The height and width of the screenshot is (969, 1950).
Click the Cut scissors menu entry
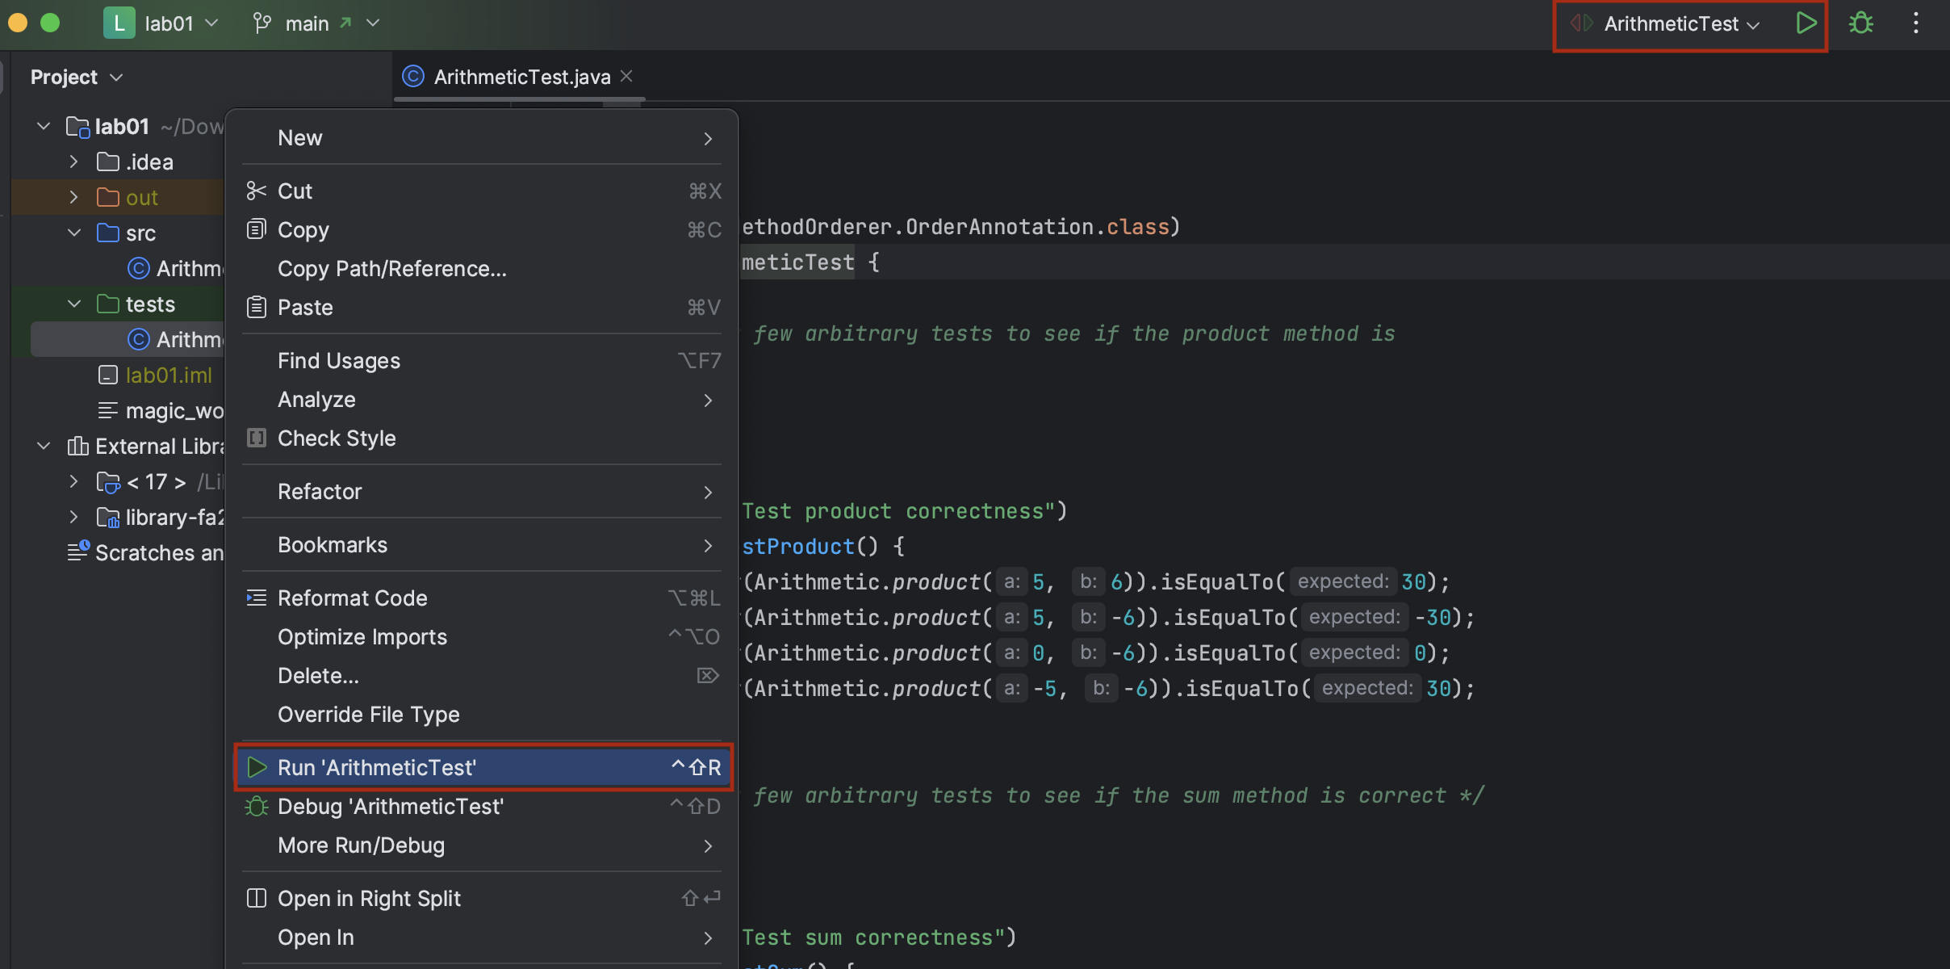(x=295, y=191)
